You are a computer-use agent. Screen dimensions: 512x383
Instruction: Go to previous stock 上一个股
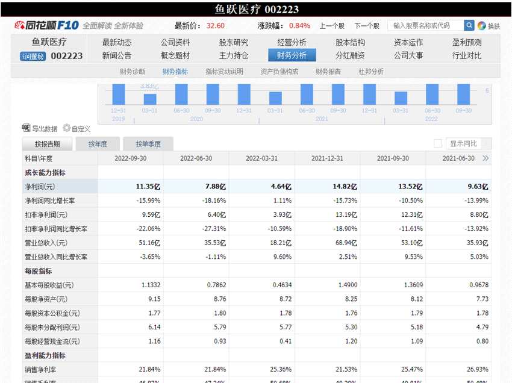[x=332, y=26]
